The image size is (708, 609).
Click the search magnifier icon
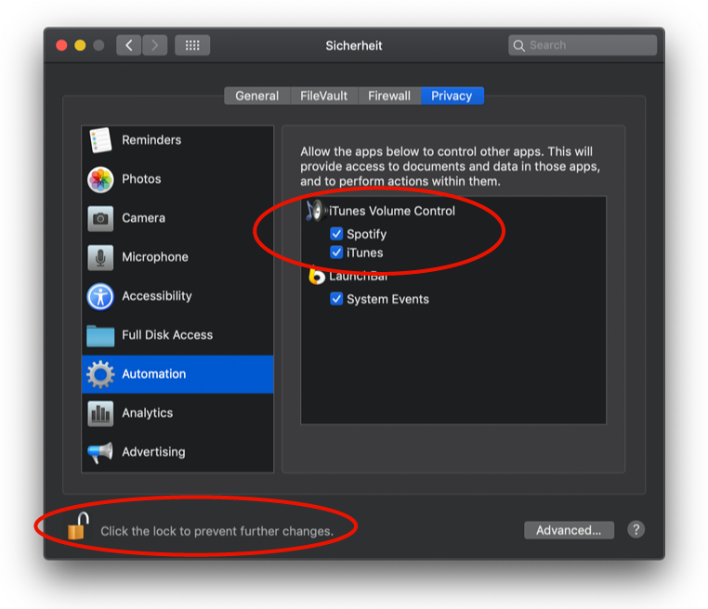(x=518, y=45)
